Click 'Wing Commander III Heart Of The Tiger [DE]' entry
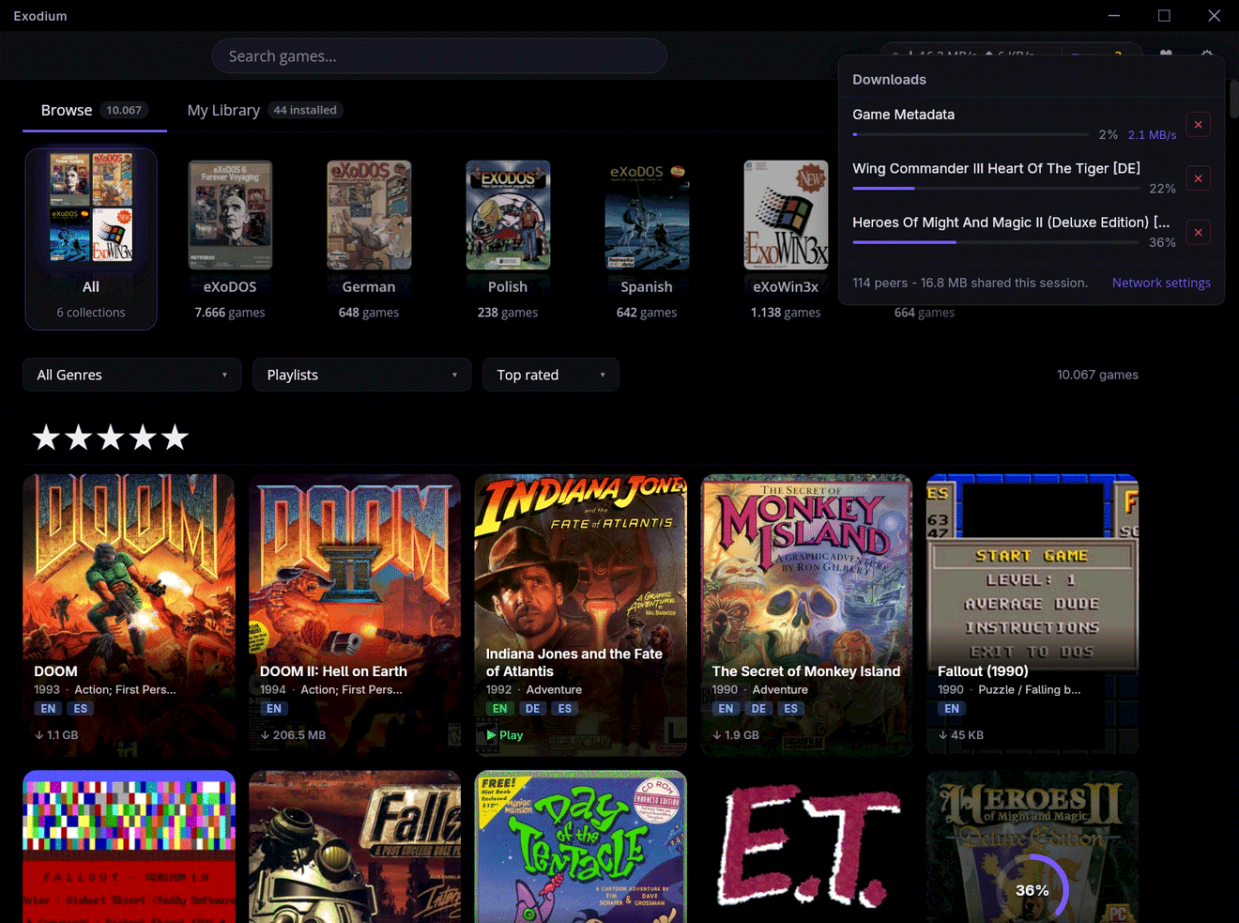 pos(996,168)
